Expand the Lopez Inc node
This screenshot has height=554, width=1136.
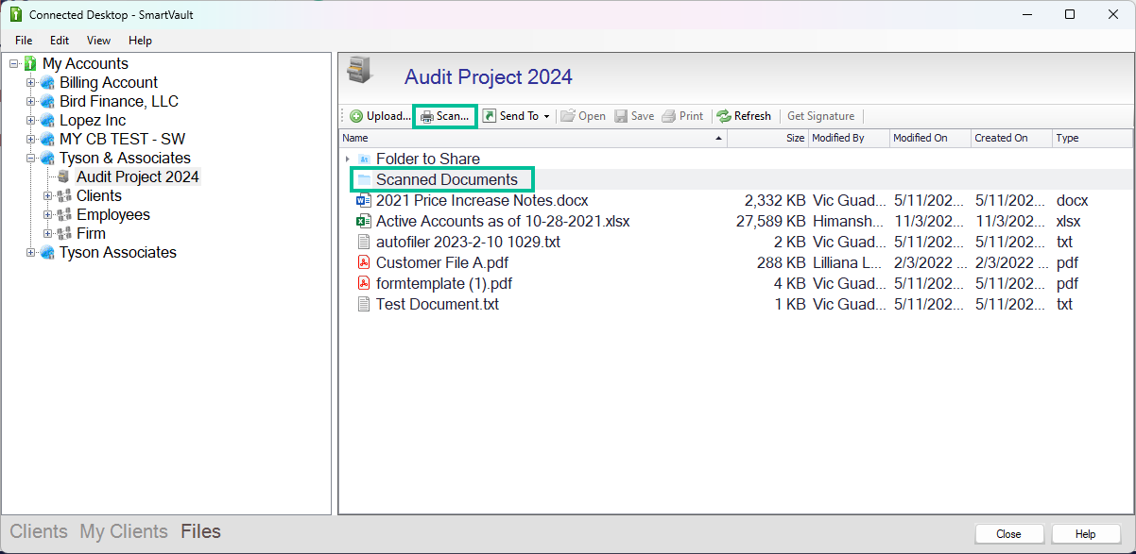pyautogui.click(x=30, y=120)
